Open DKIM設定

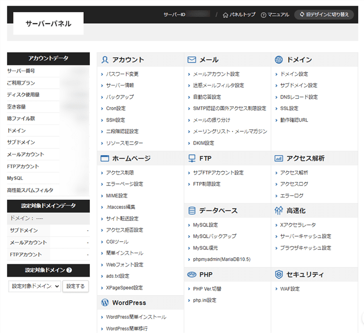pyautogui.click(x=204, y=143)
